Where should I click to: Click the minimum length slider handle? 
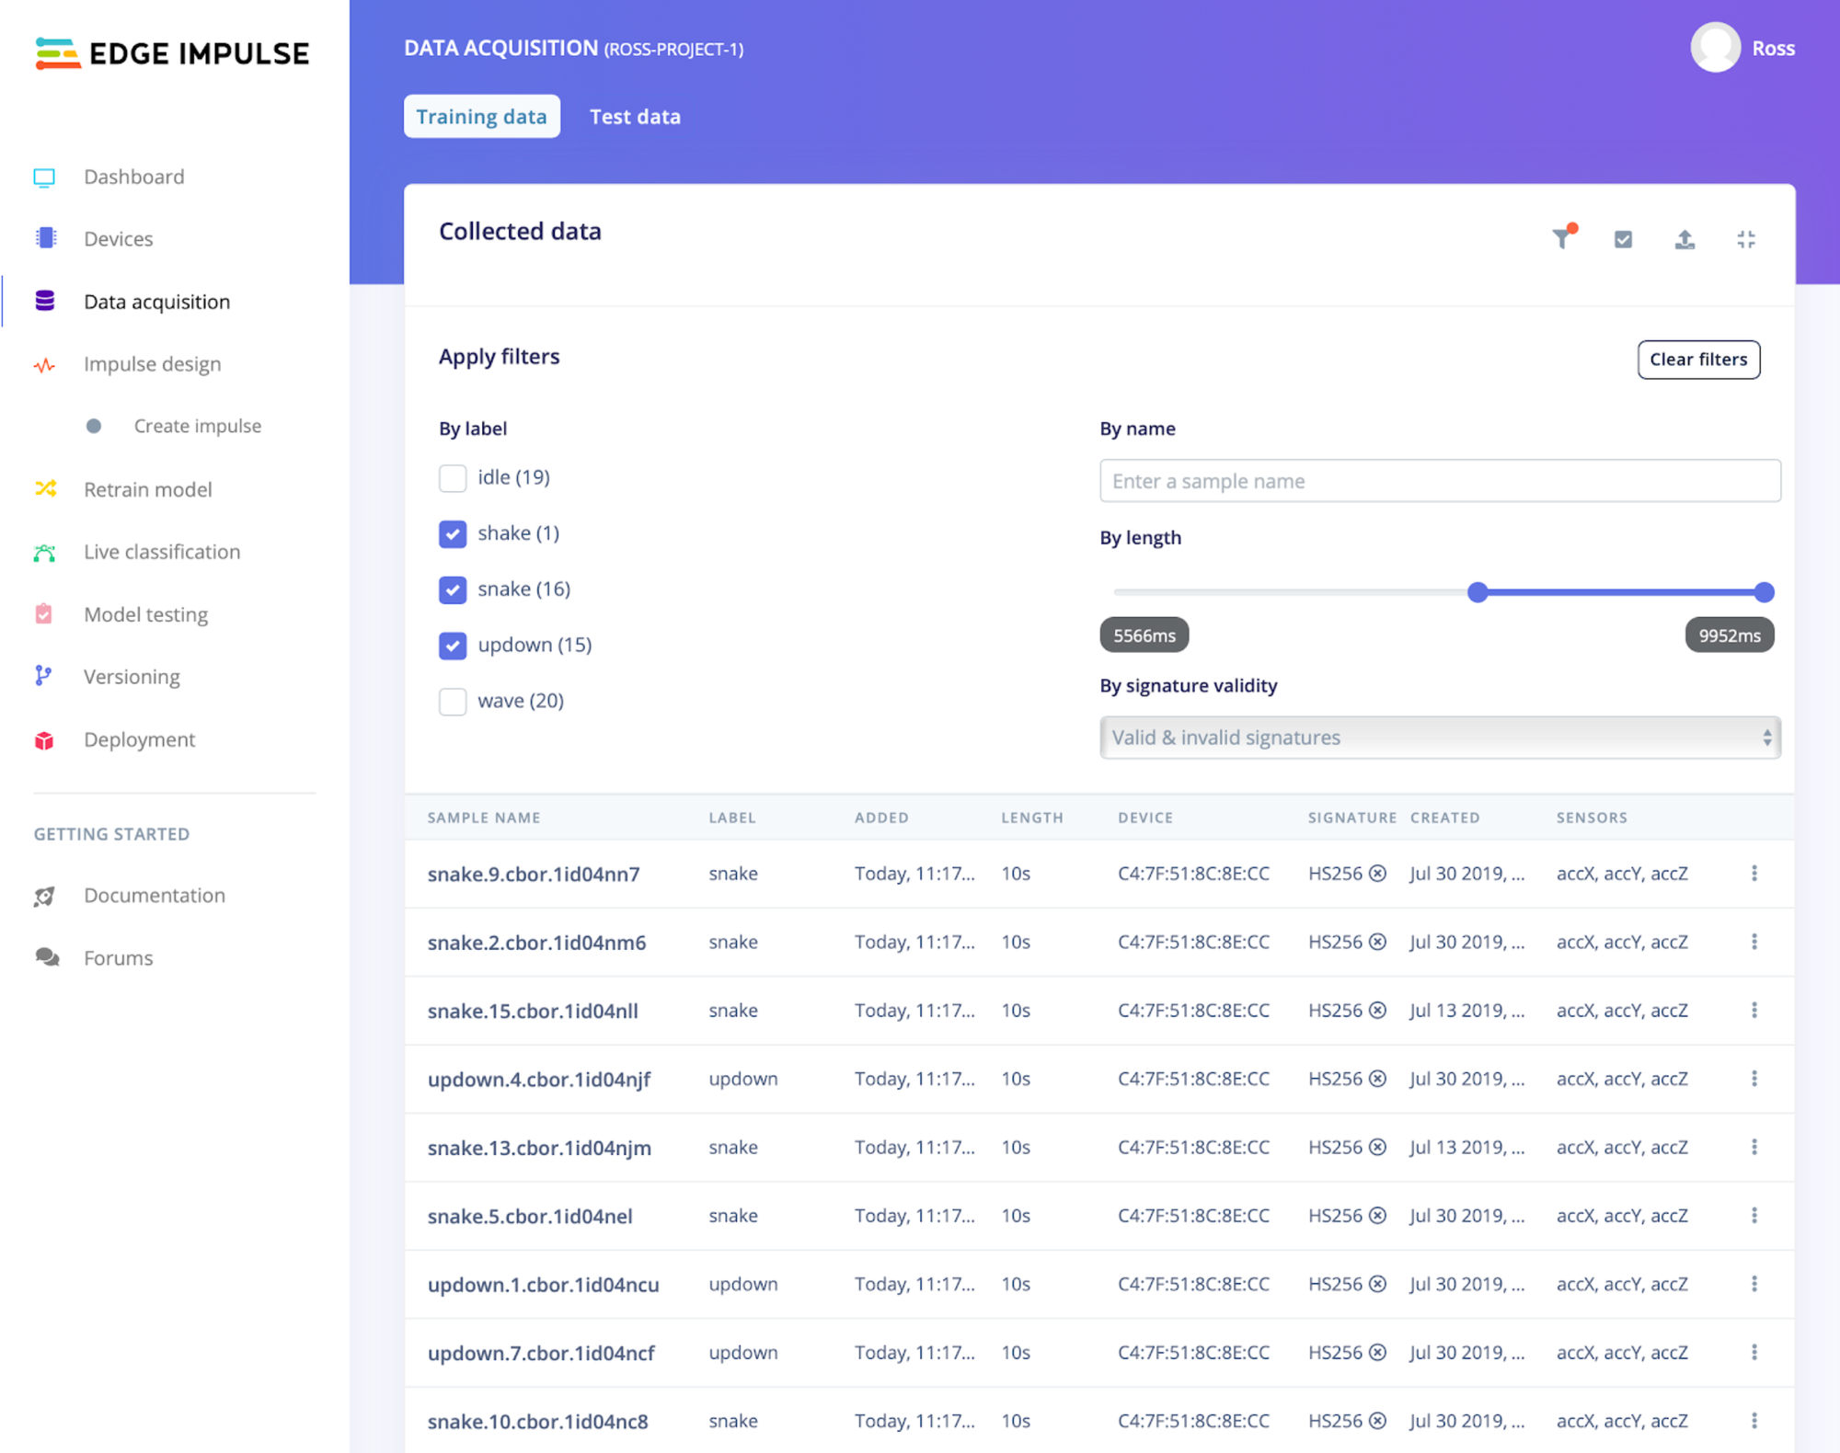point(1478,592)
